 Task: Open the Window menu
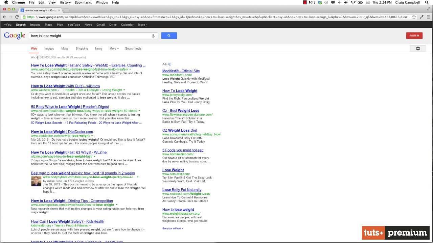102,2
